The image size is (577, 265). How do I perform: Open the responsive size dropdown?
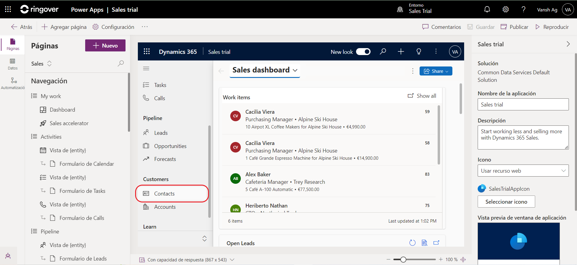(187, 260)
